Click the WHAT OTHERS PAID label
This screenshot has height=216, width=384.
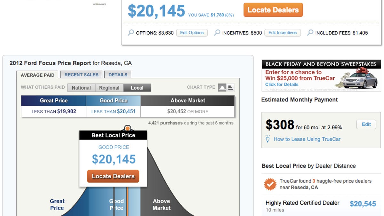pos(43,87)
